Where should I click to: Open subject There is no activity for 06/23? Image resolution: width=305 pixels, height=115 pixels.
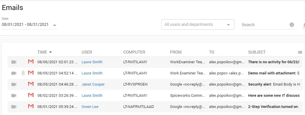[274, 62]
